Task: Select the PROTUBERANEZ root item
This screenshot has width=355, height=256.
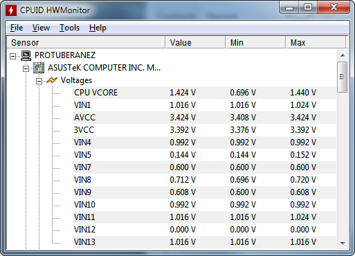Action: click(65, 55)
